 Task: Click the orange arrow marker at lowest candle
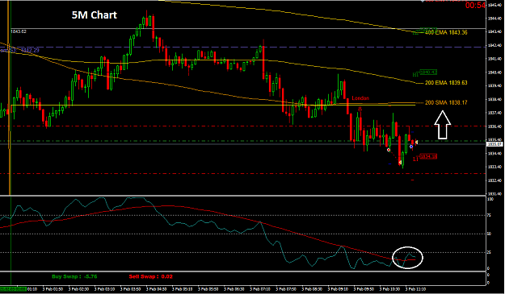tap(400, 163)
